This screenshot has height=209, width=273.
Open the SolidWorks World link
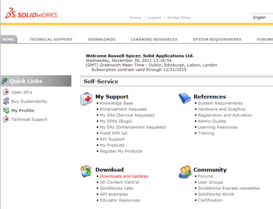(x=216, y=194)
